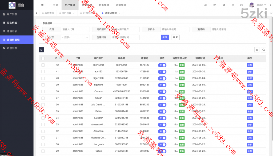273x156 pixels.
Task: Click 分享 button for Oscar row
Action: tap(250, 98)
